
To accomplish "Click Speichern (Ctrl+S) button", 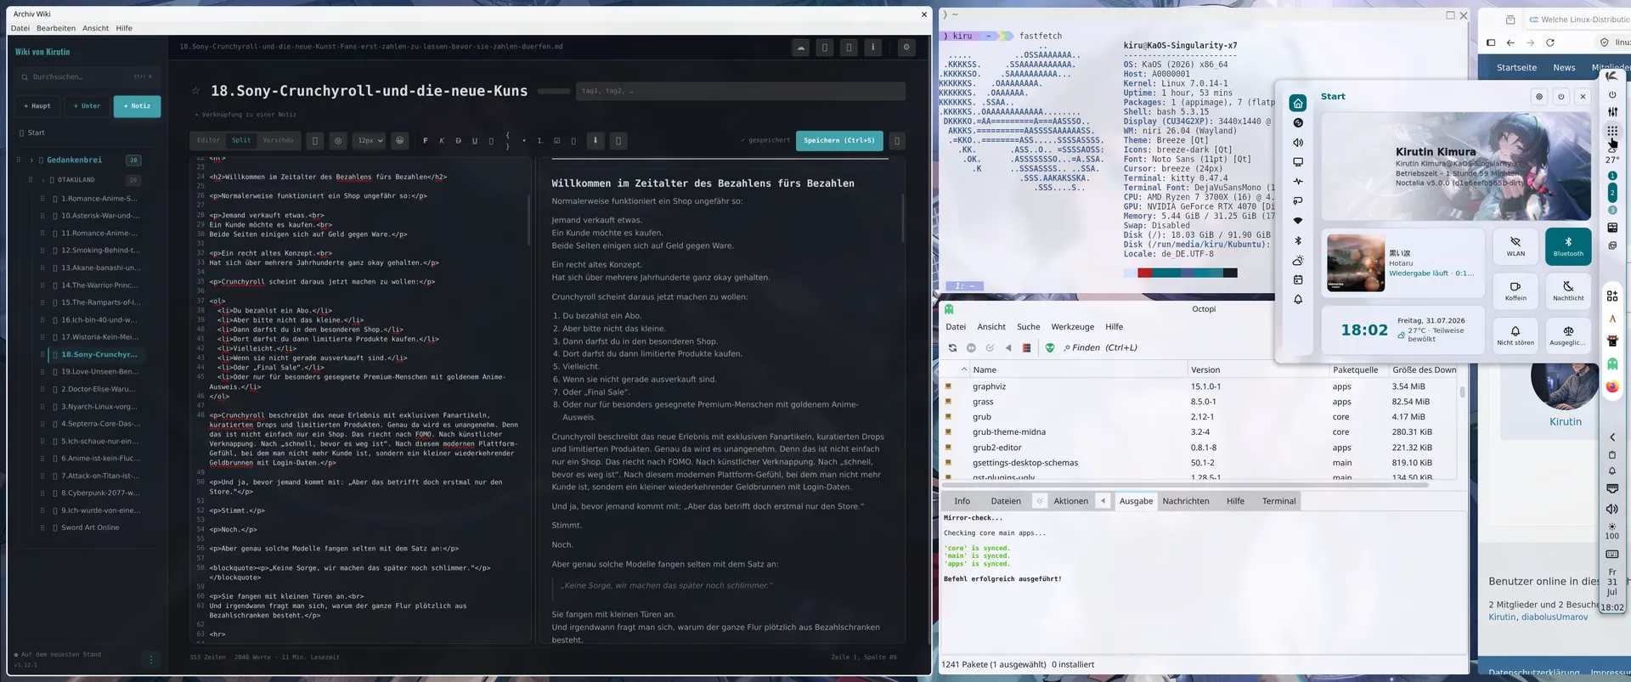I will tap(839, 140).
